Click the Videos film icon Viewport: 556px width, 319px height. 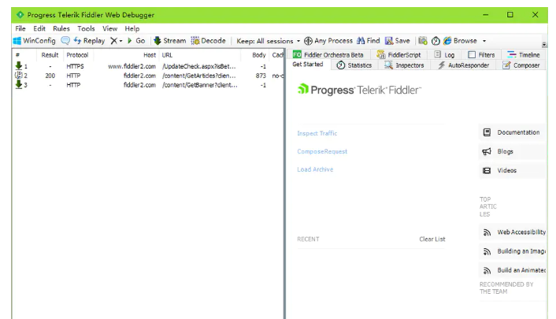pos(487,171)
